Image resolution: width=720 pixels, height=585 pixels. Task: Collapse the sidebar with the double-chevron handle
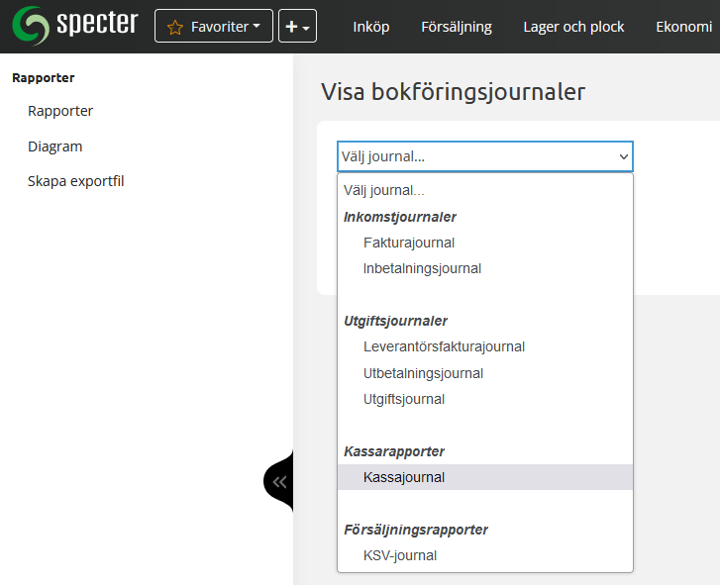click(279, 482)
